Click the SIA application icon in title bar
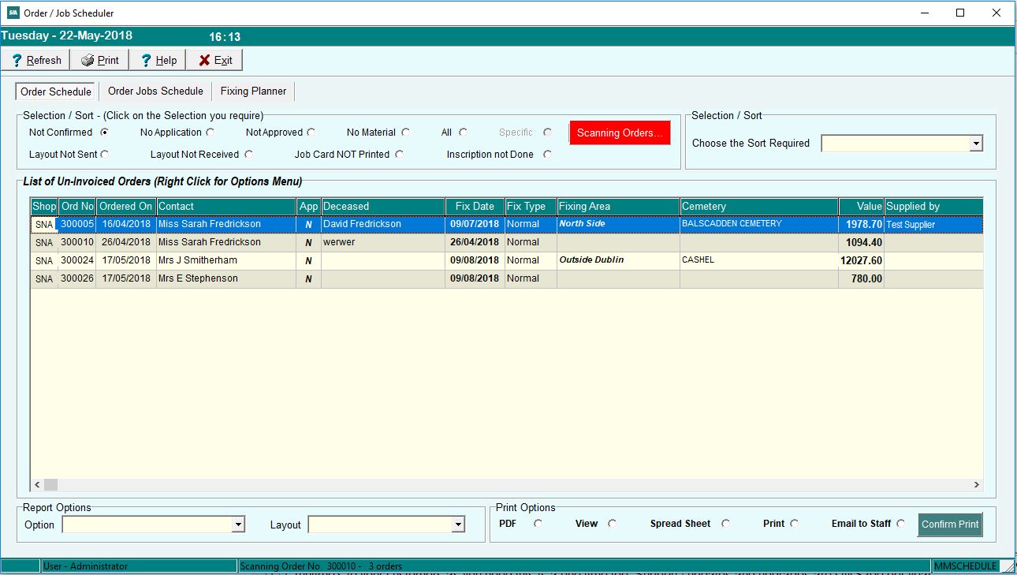Viewport: 1017px width, 575px height. click(x=13, y=13)
